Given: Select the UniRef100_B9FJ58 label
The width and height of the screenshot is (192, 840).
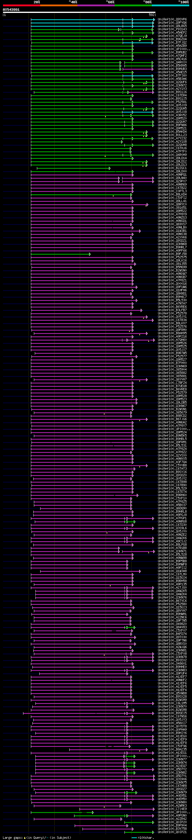Looking at the screenshot, I should coord(172,254).
